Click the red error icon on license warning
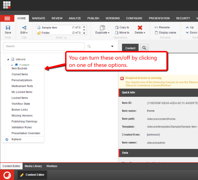Viewport: 198px width, 180px height. [122, 78]
